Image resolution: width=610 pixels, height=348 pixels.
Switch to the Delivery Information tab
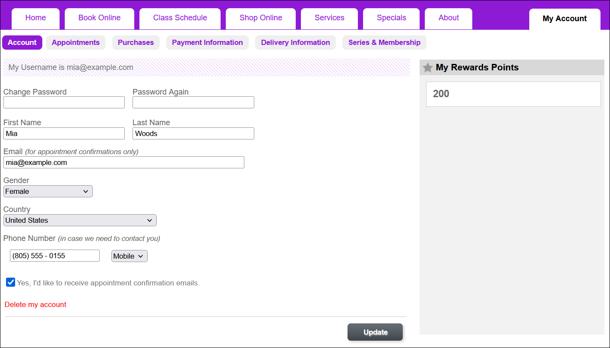tap(295, 42)
